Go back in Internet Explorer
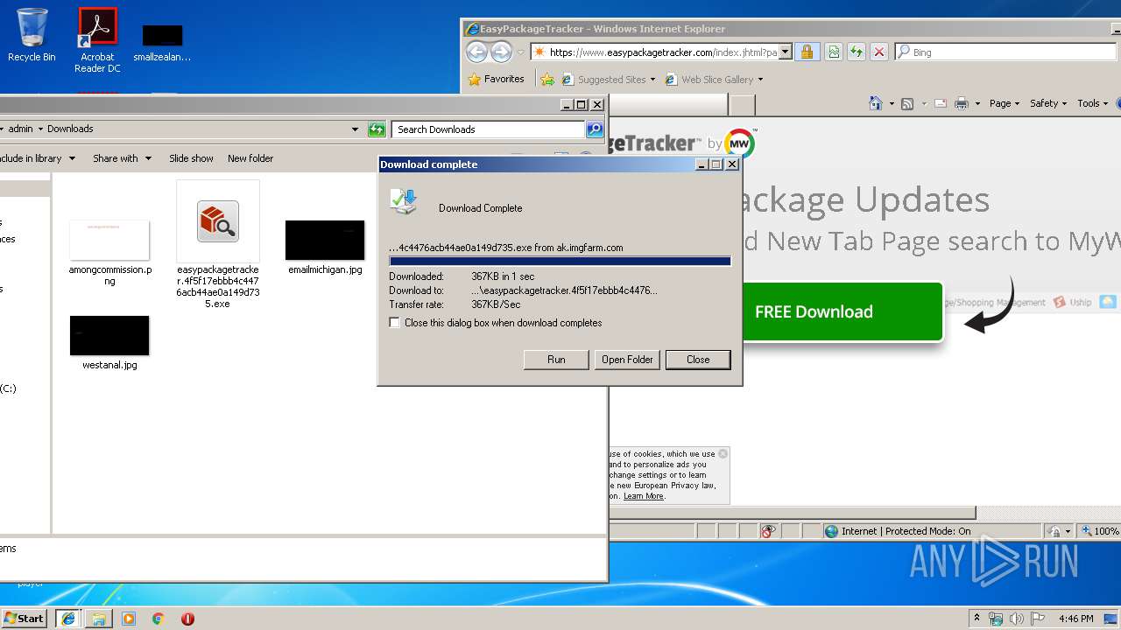 [476, 52]
